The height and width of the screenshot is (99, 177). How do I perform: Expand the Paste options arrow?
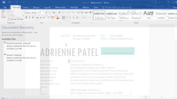(4, 20)
